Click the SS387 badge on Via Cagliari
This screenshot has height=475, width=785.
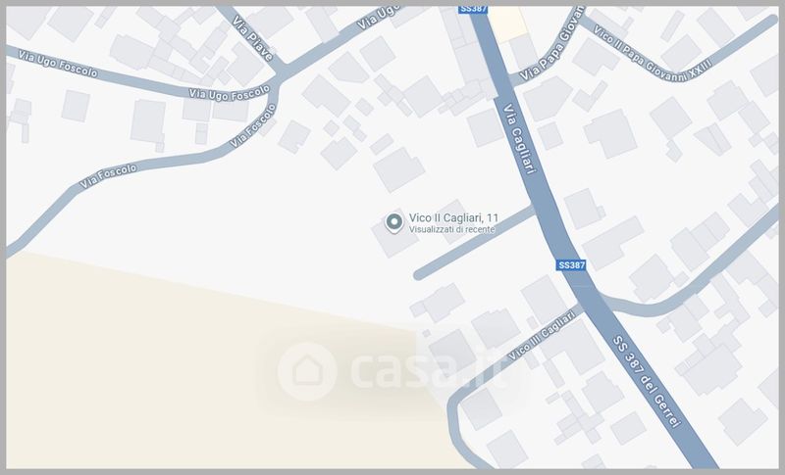[571, 265]
